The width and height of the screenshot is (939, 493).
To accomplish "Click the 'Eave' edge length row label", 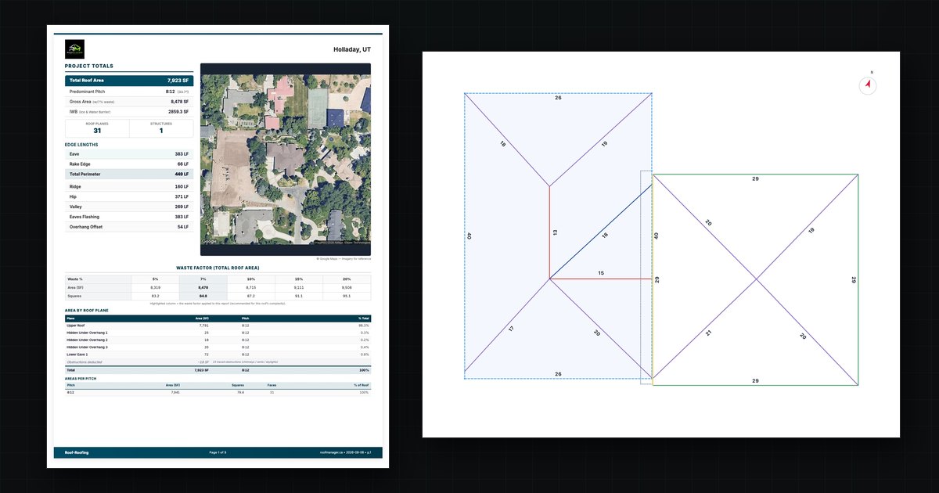I will 74,154.
